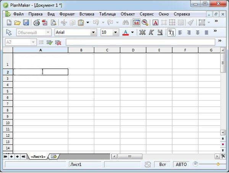Click the refresh recalculation status icon
229x173 pixels.
tap(147, 165)
